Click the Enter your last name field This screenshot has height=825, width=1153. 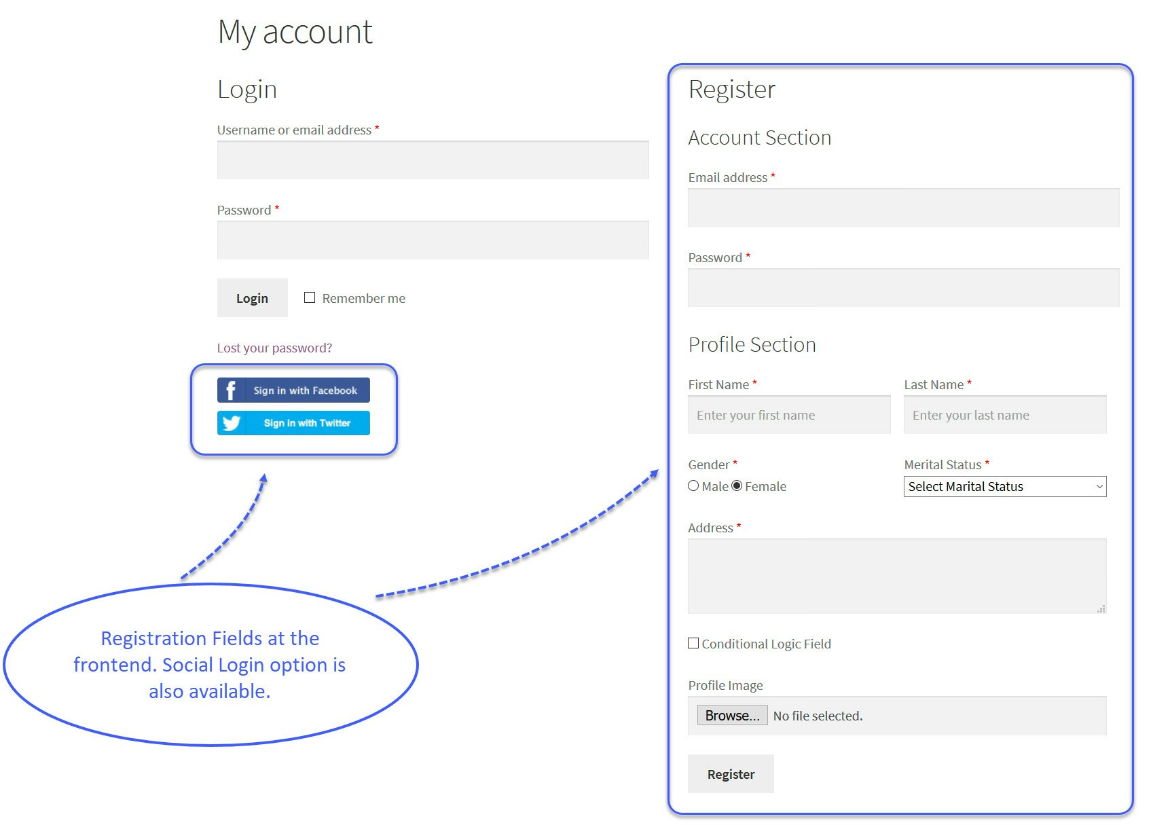(x=1004, y=414)
